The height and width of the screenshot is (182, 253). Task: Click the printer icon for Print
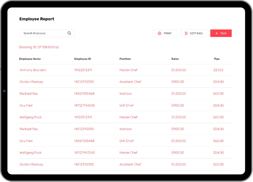pos(159,33)
